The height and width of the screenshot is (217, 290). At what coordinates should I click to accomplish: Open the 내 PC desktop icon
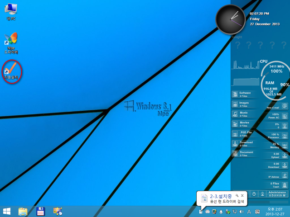(11, 11)
